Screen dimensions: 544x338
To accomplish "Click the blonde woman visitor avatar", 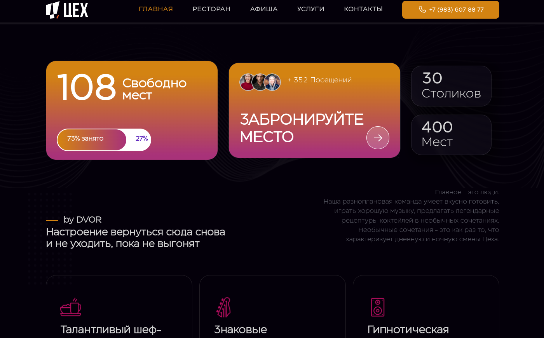I will (x=272, y=82).
